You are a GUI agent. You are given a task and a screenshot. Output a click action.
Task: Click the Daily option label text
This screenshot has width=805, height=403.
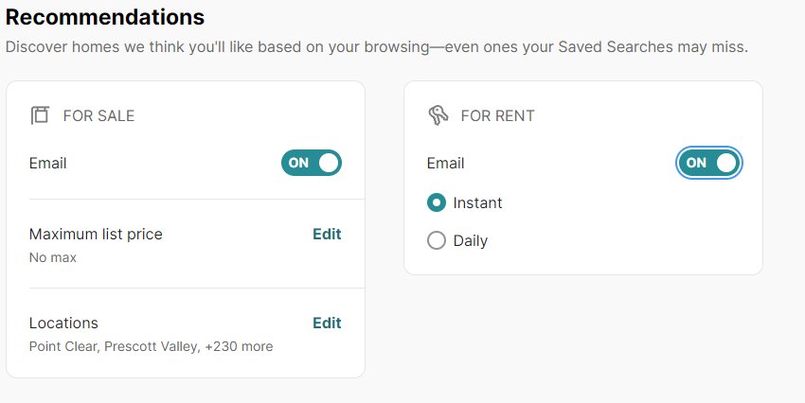[471, 241]
